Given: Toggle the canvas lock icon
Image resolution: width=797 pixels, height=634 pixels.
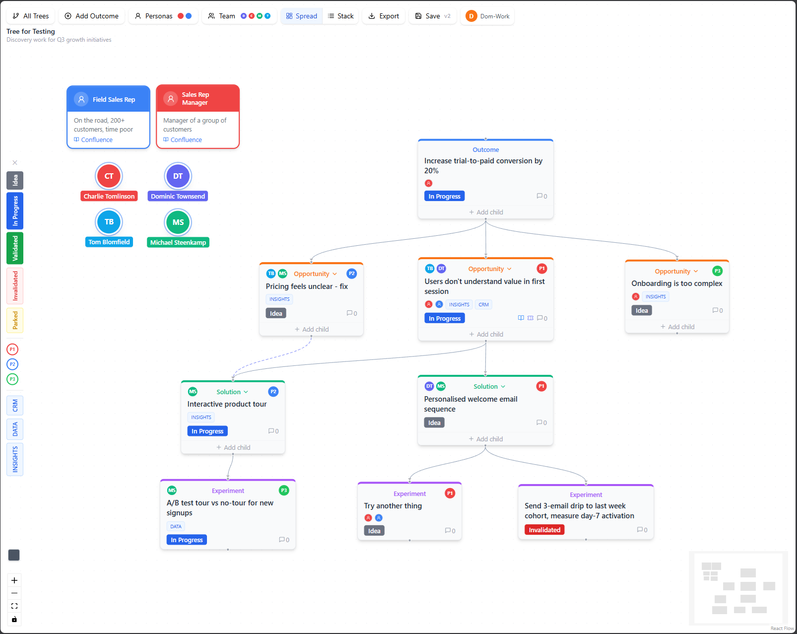Looking at the screenshot, I should (x=14, y=619).
